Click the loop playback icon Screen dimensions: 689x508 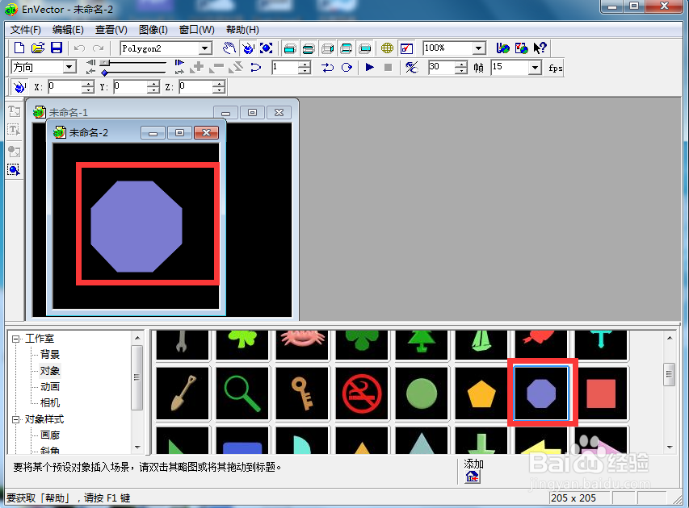[327, 67]
